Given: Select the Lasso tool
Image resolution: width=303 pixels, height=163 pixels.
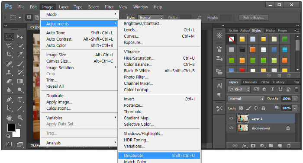Looking at the screenshot, I should (x=9, y=46).
